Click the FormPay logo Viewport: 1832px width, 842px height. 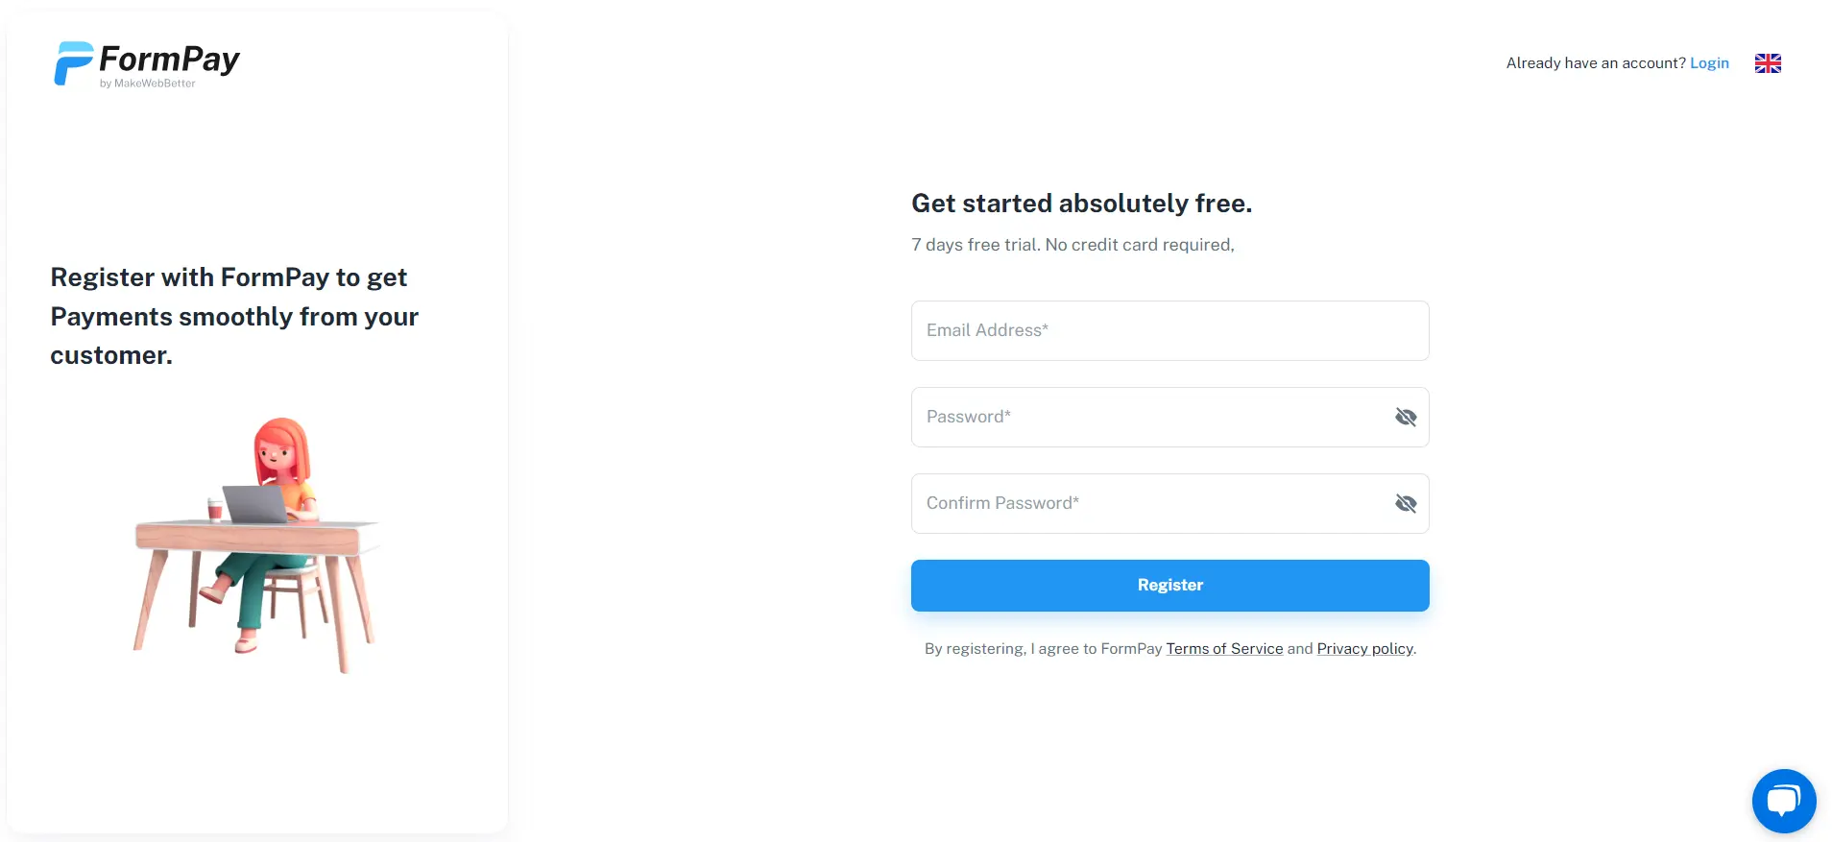[146, 63]
